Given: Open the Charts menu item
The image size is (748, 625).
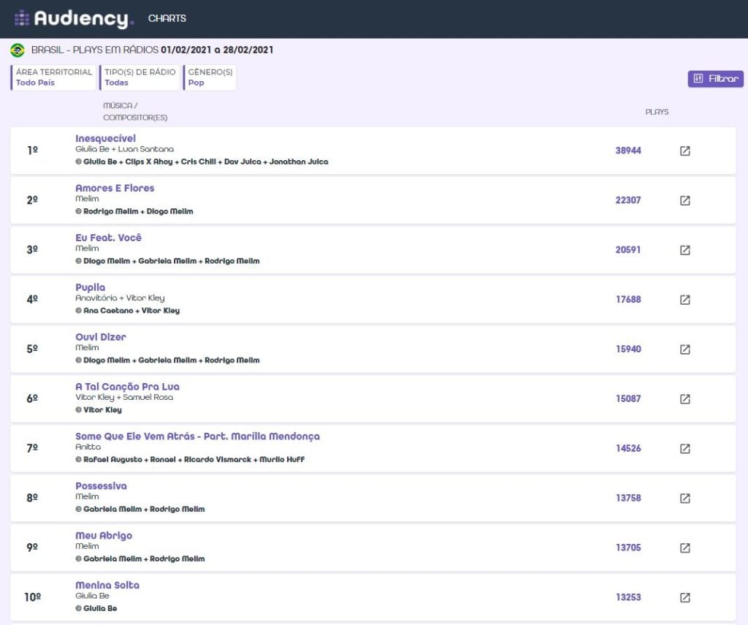Looking at the screenshot, I should coord(167,18).
